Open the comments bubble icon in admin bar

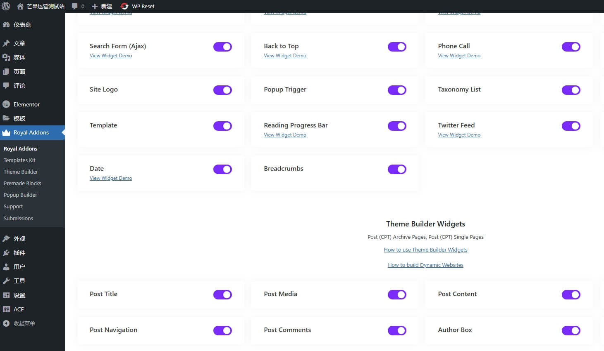pyautogui.click(x=75, y=6)
